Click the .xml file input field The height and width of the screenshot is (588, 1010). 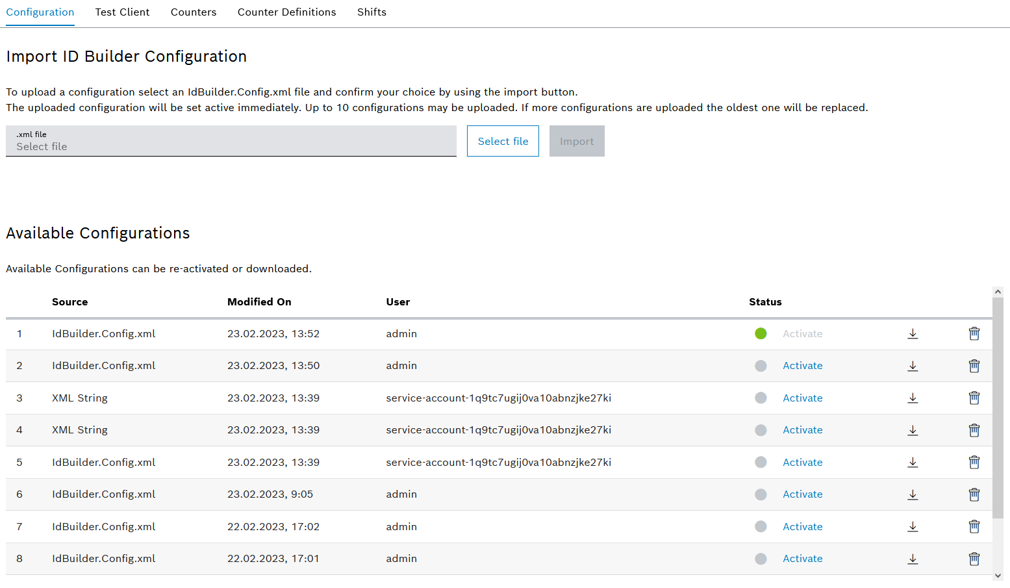(231, 141)
